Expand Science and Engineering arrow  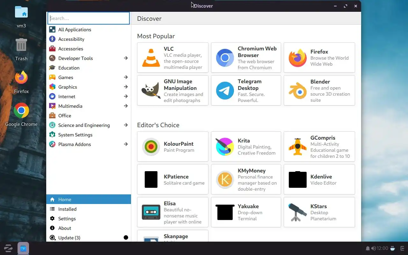tap(126, 125)
